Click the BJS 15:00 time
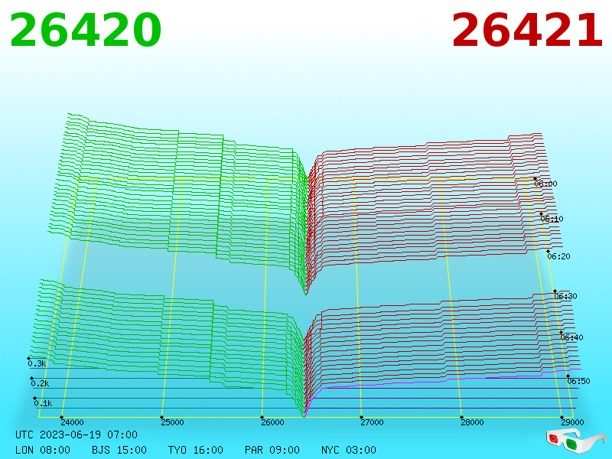This screenshot has width=612, height=459. click(119, 450)
